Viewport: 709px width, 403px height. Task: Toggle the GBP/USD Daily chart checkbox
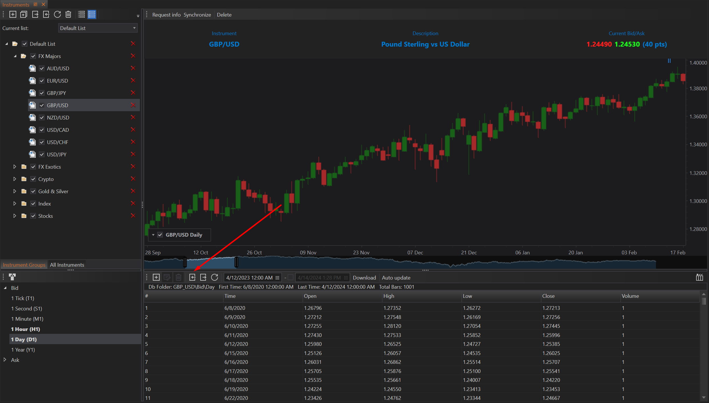[160, 235]
